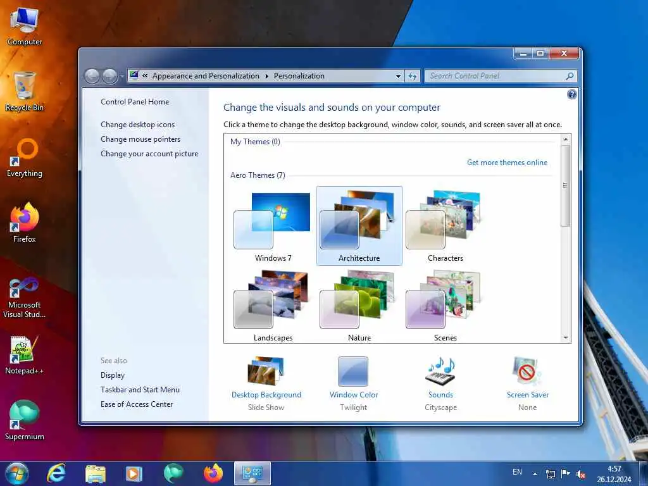Open Taskbar and Start Menu link
648x486 pixels.
[x=140, y=389]
